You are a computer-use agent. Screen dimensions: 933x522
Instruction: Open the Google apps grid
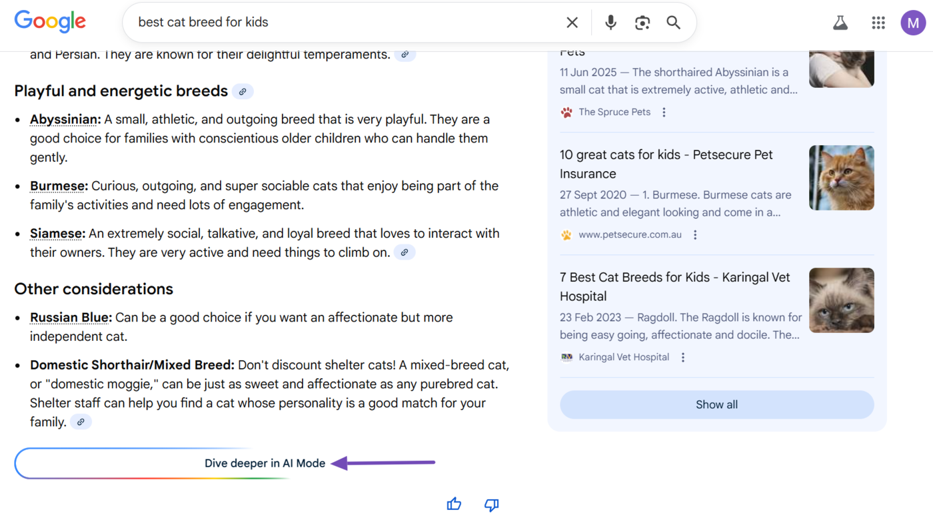[878, 22]
